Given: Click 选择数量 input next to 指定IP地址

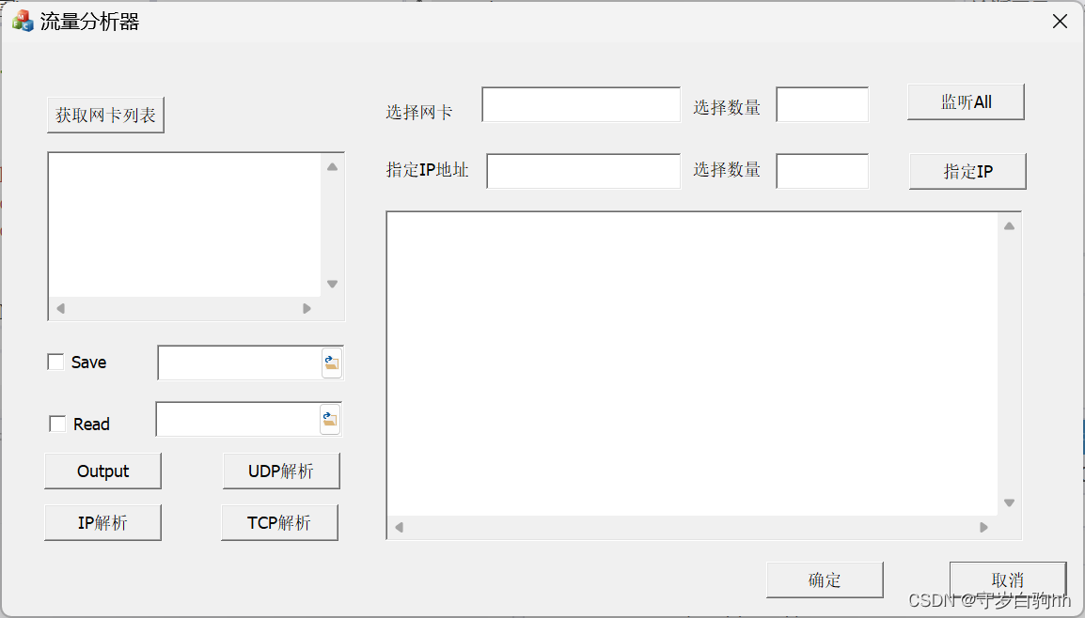Looking at the screenshot, I should tap(823, 171).
